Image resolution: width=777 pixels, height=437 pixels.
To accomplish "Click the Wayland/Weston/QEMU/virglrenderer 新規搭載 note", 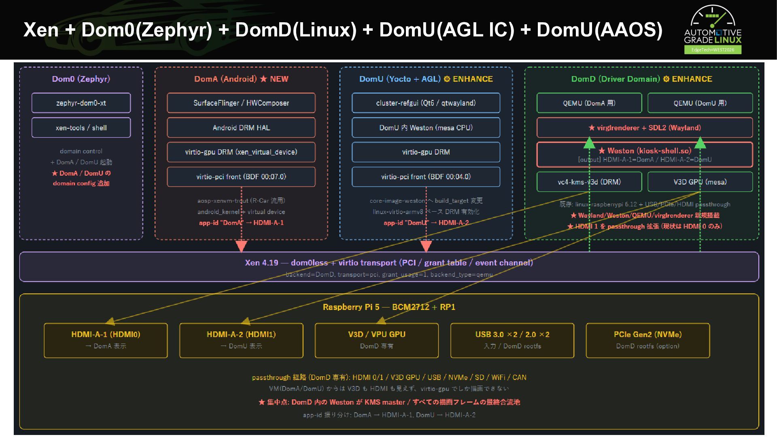I will coord(645,215).
